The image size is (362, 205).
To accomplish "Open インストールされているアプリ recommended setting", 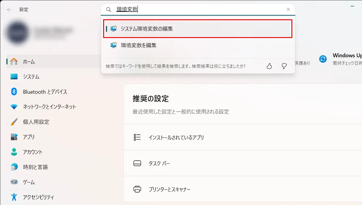I will 243,137.
